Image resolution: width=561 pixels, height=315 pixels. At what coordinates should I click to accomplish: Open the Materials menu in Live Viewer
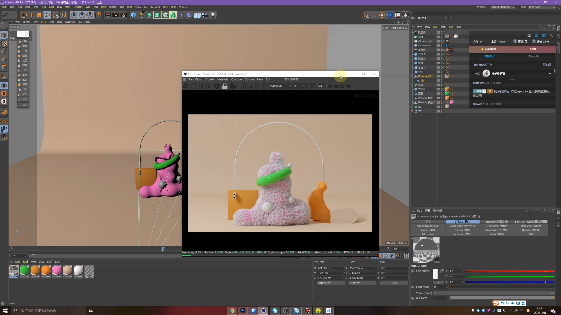[222, 79]
